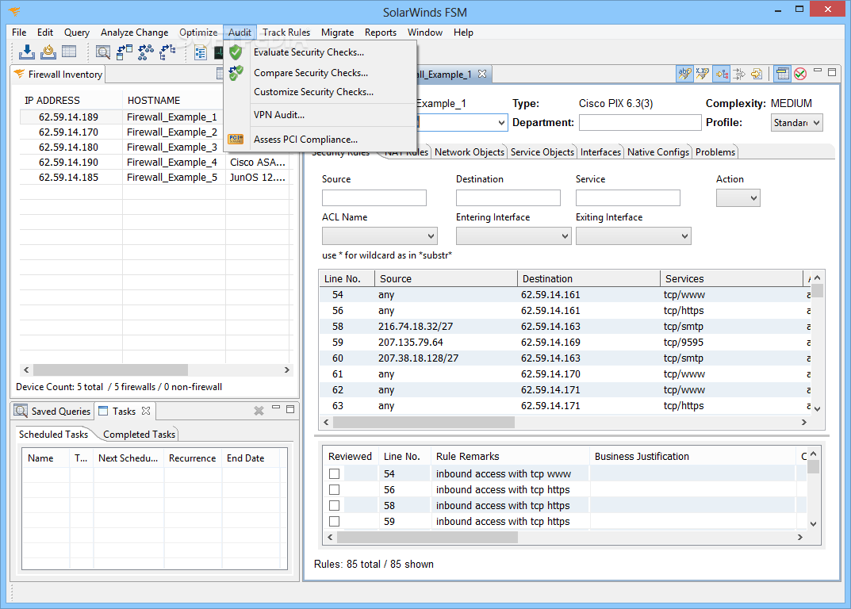This screenshot has height=609, width=851.
Task: Close the Tasks tab with its X
Action: point(146,411)
